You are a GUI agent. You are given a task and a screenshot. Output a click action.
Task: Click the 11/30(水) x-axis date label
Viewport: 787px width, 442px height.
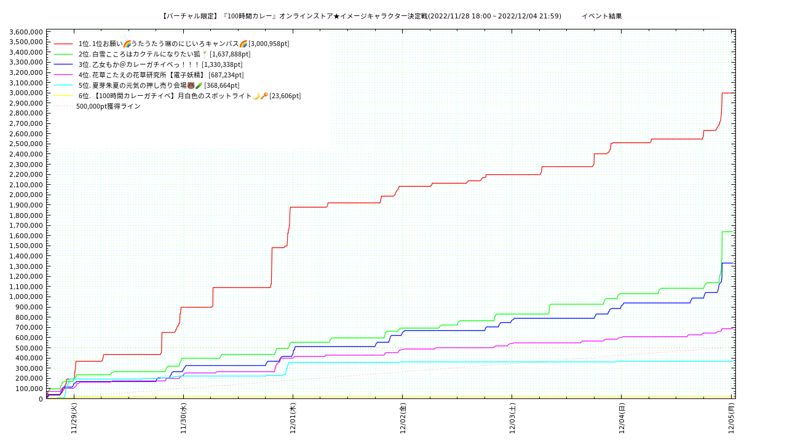(x=183, y=419)
